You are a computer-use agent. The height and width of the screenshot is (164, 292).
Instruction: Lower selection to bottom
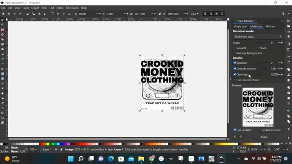coord(69,14)
